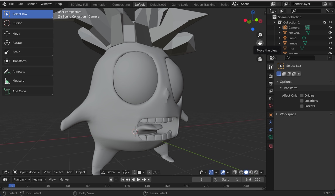The image size is (335, 196).
Task: Play the animation forward
Action: [138, 180]
